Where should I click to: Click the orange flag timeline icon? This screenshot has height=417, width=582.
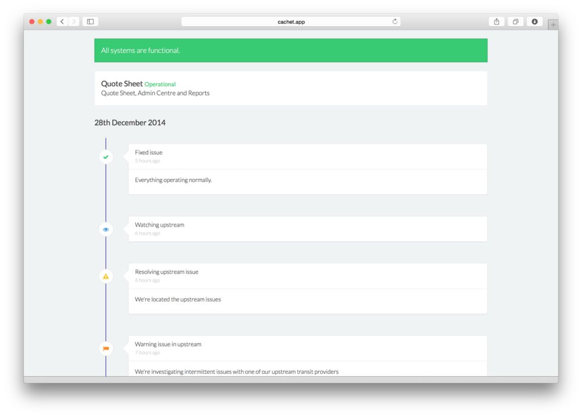point(106,348)
